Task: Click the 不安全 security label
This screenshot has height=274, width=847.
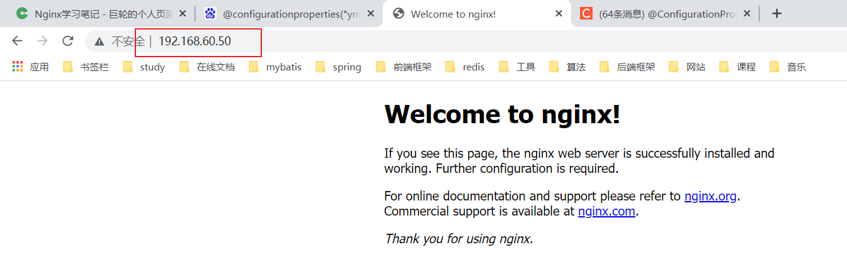Action: [x=128, y=41]
